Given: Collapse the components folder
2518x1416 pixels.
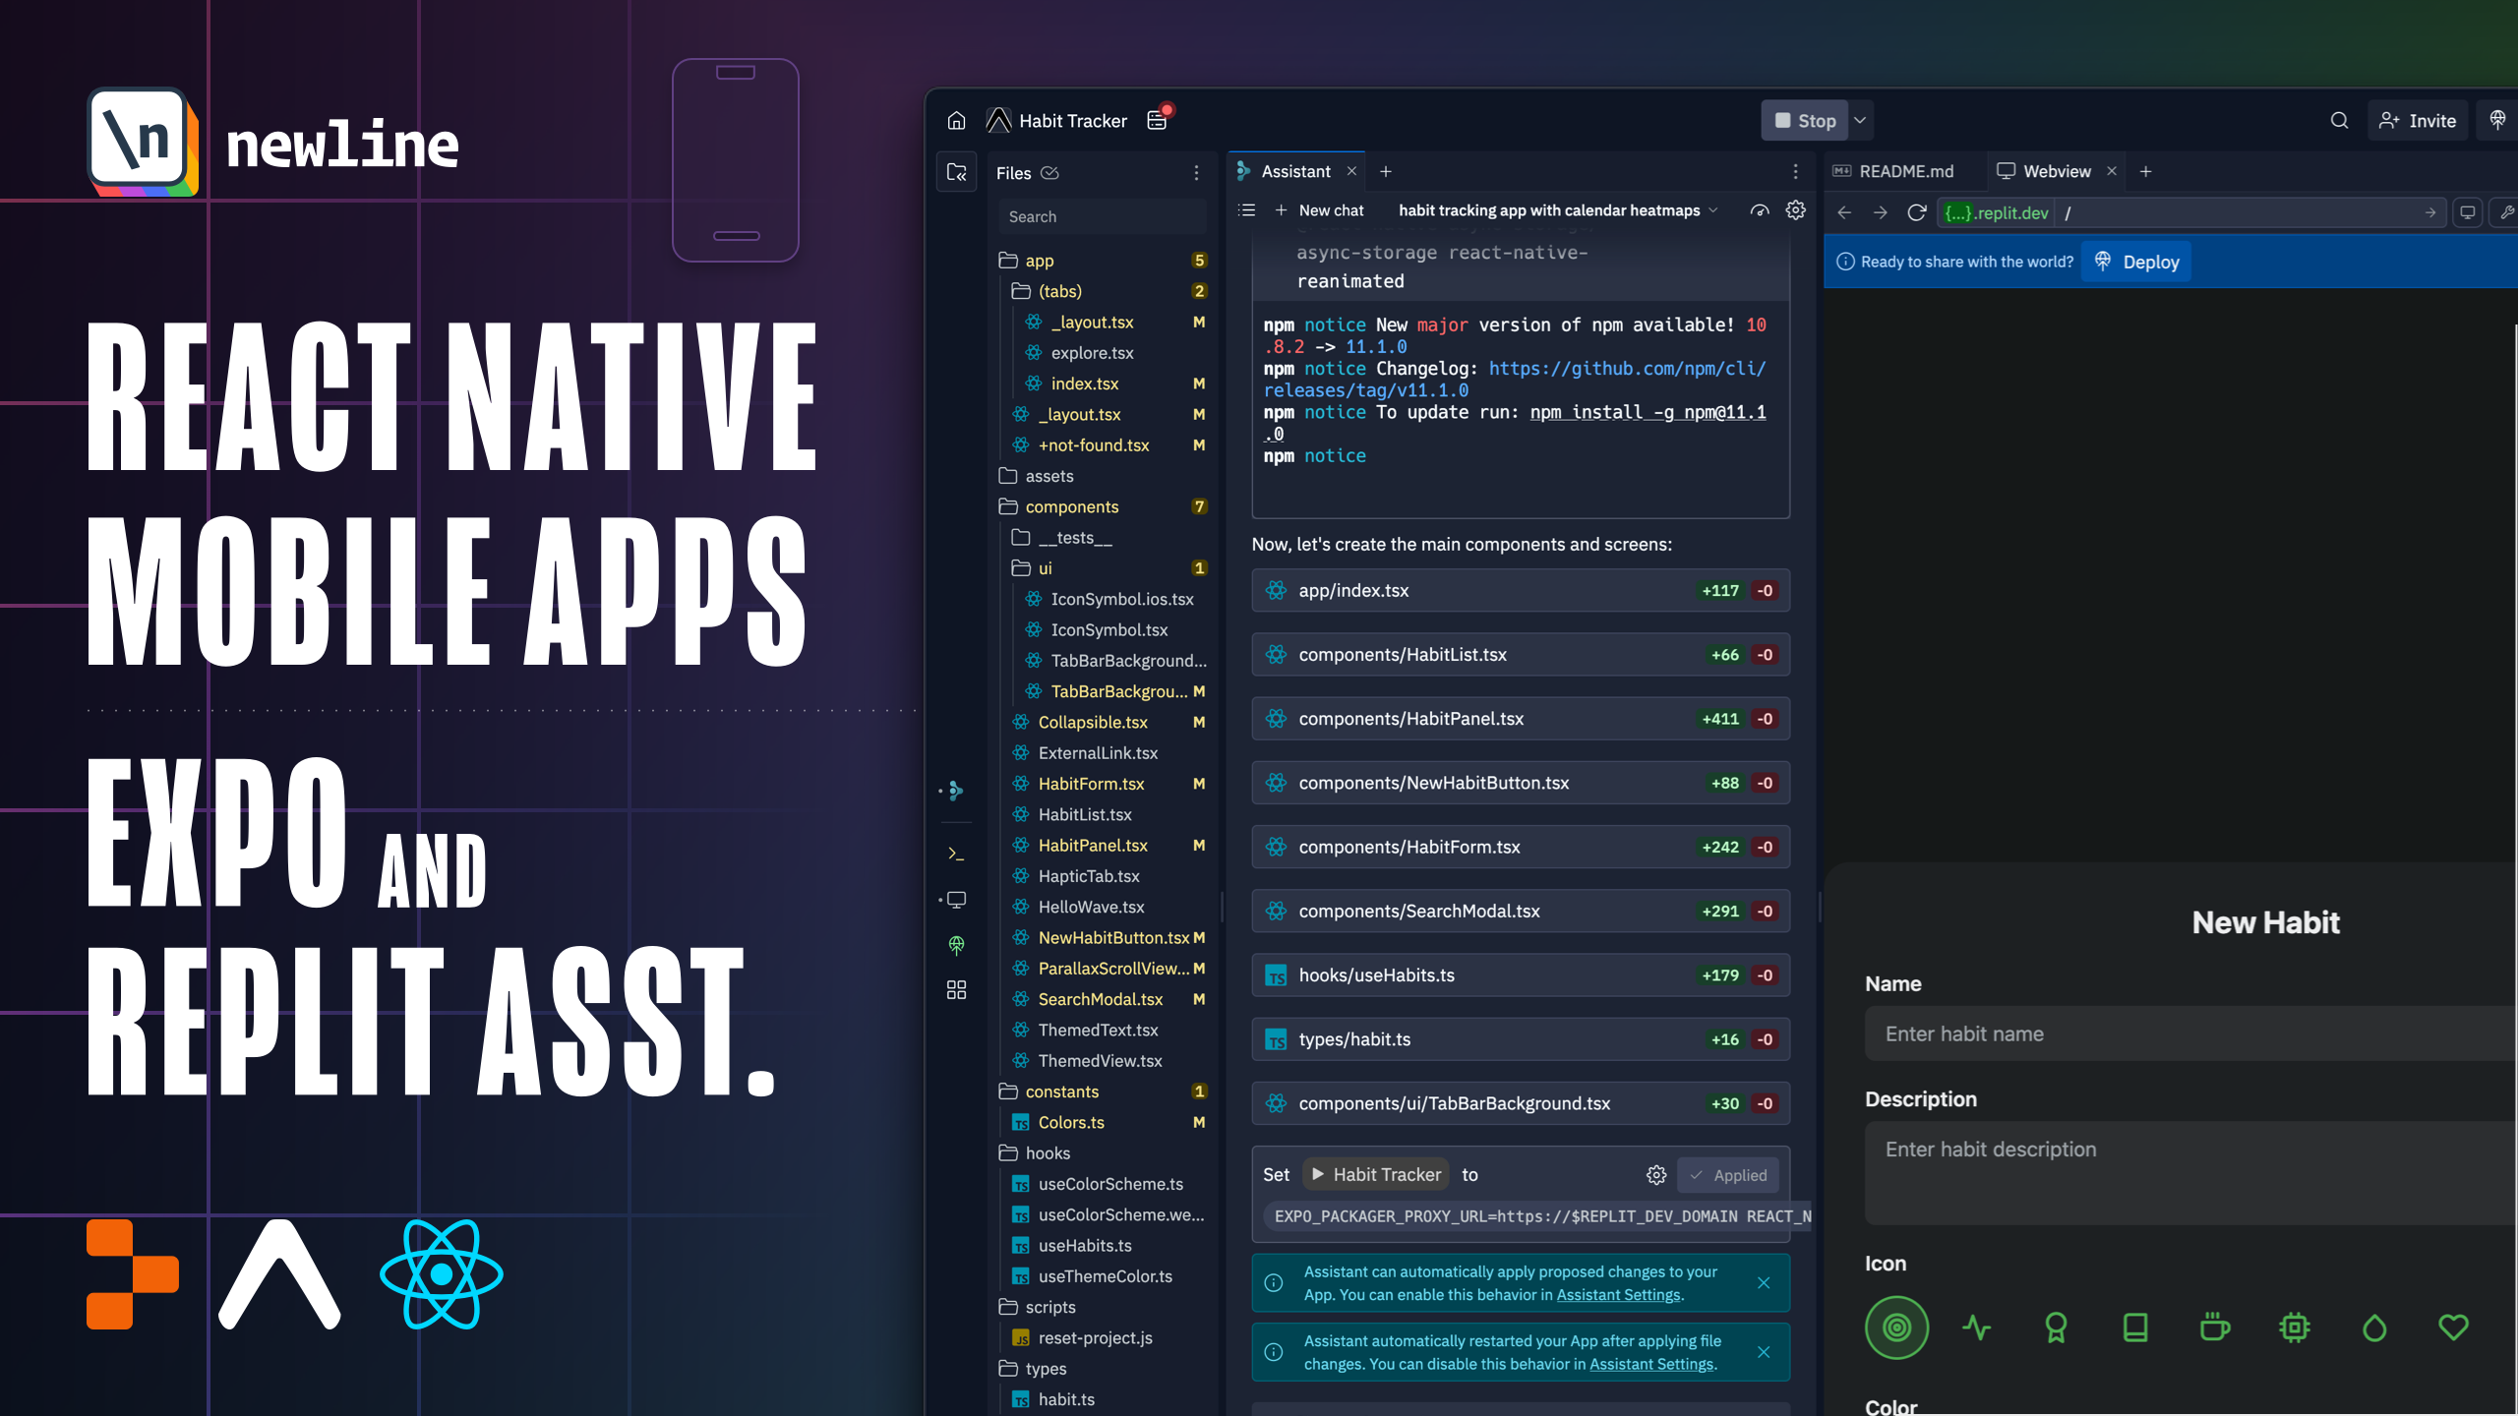Looking at the screenshot, I should (x=1071, y=506).
